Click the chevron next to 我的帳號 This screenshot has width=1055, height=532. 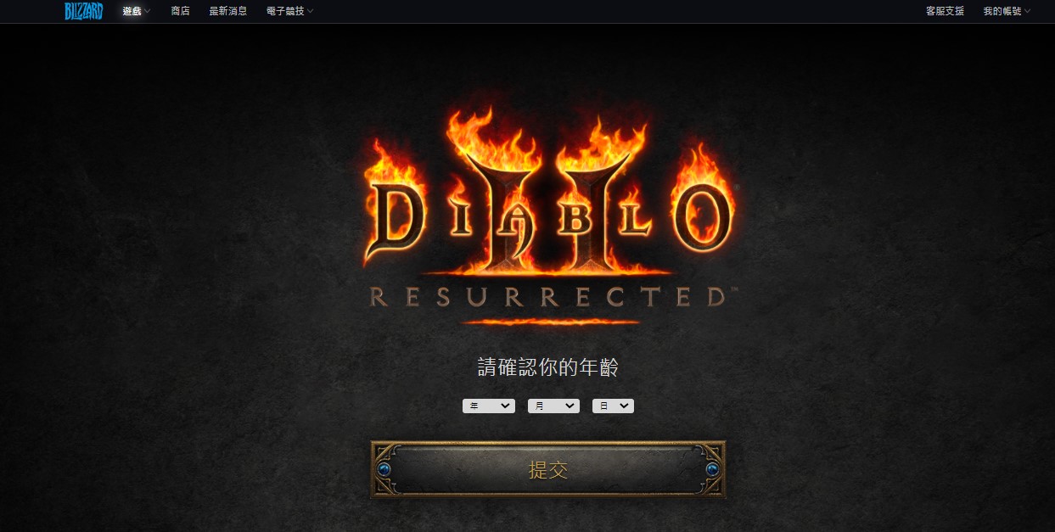point(1027,11)
